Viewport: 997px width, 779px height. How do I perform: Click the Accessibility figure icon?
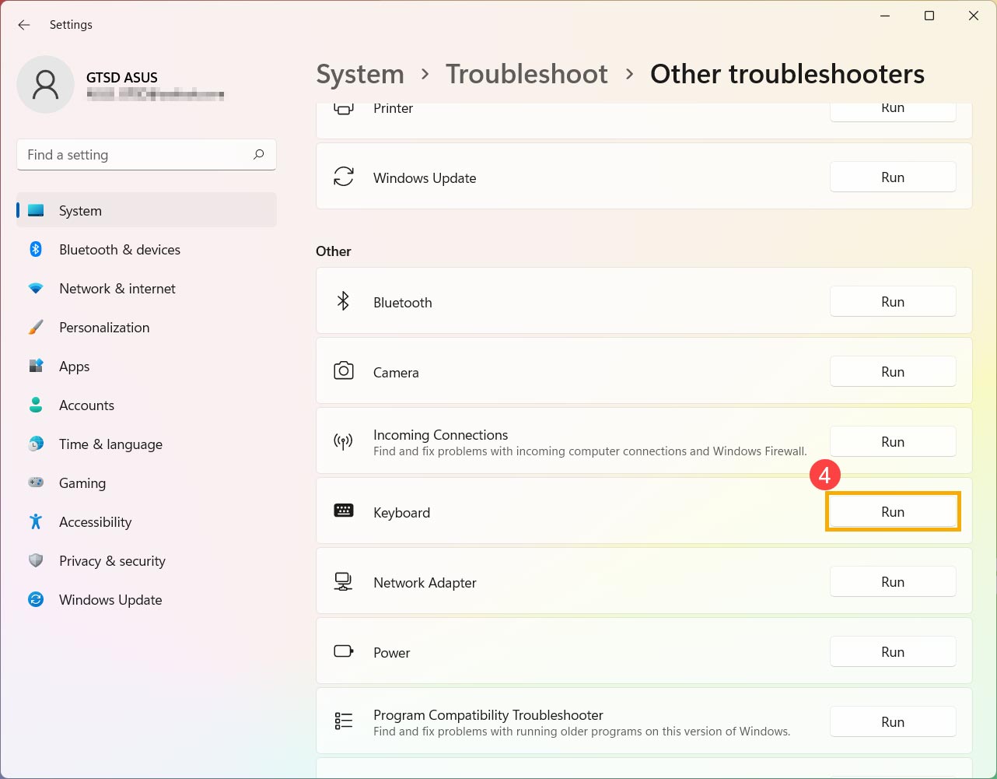(36, 521)
